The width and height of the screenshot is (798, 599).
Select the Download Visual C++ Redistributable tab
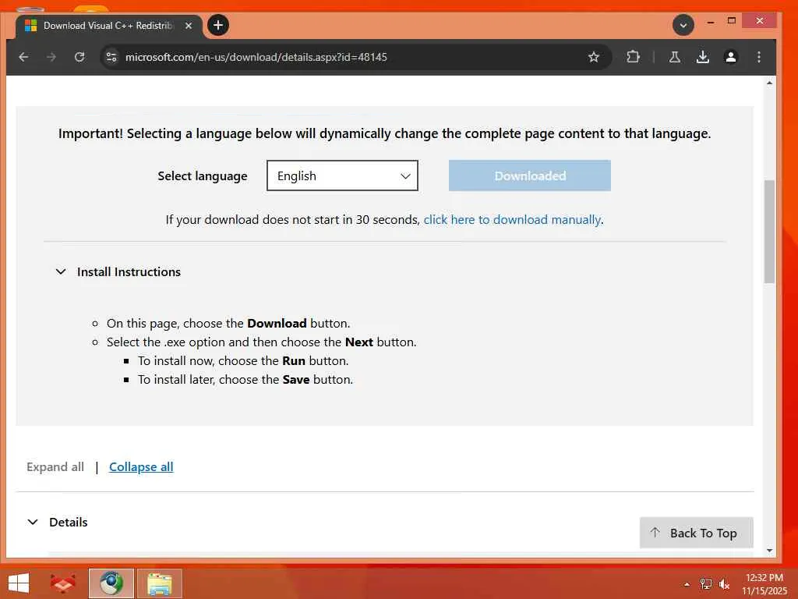(x=108, y=26)
